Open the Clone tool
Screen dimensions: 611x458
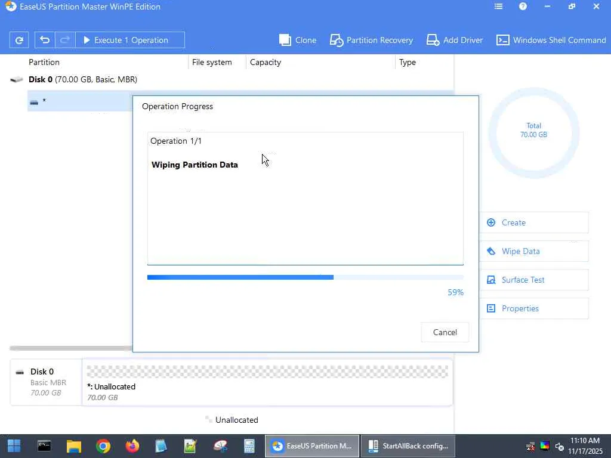pos(298,40)
